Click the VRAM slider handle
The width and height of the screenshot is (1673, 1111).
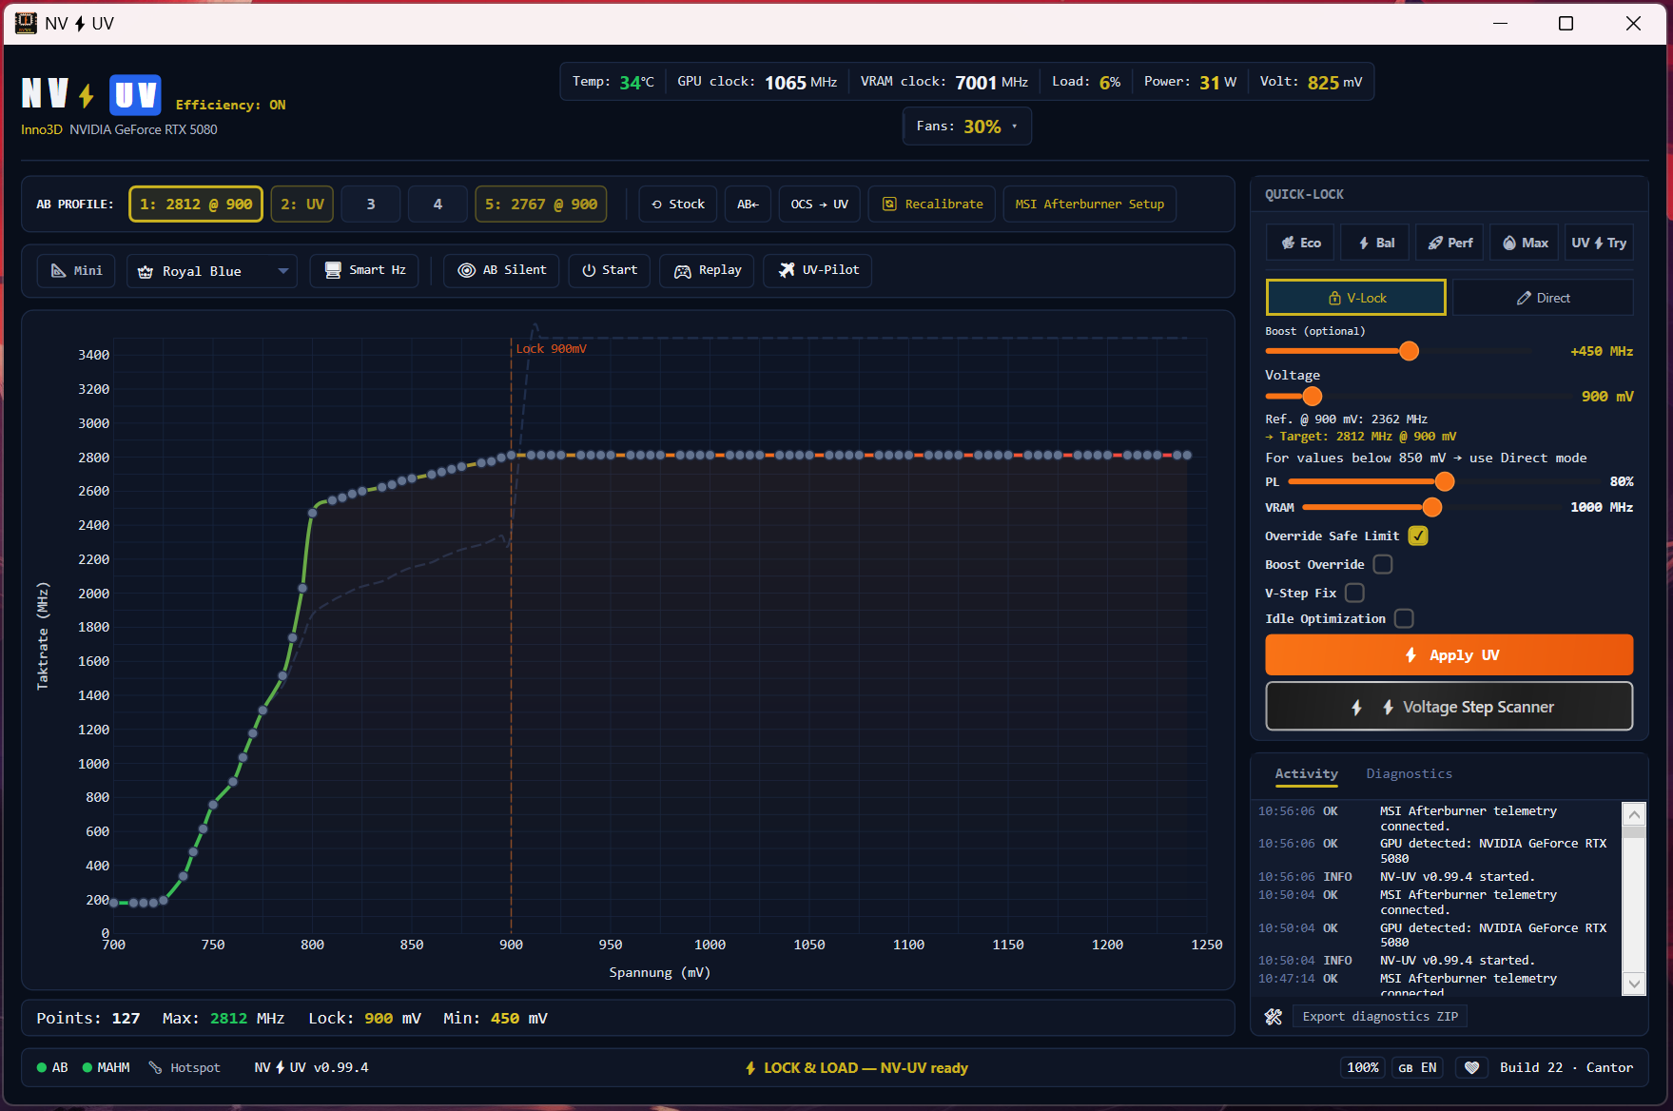click(1431, 508)
